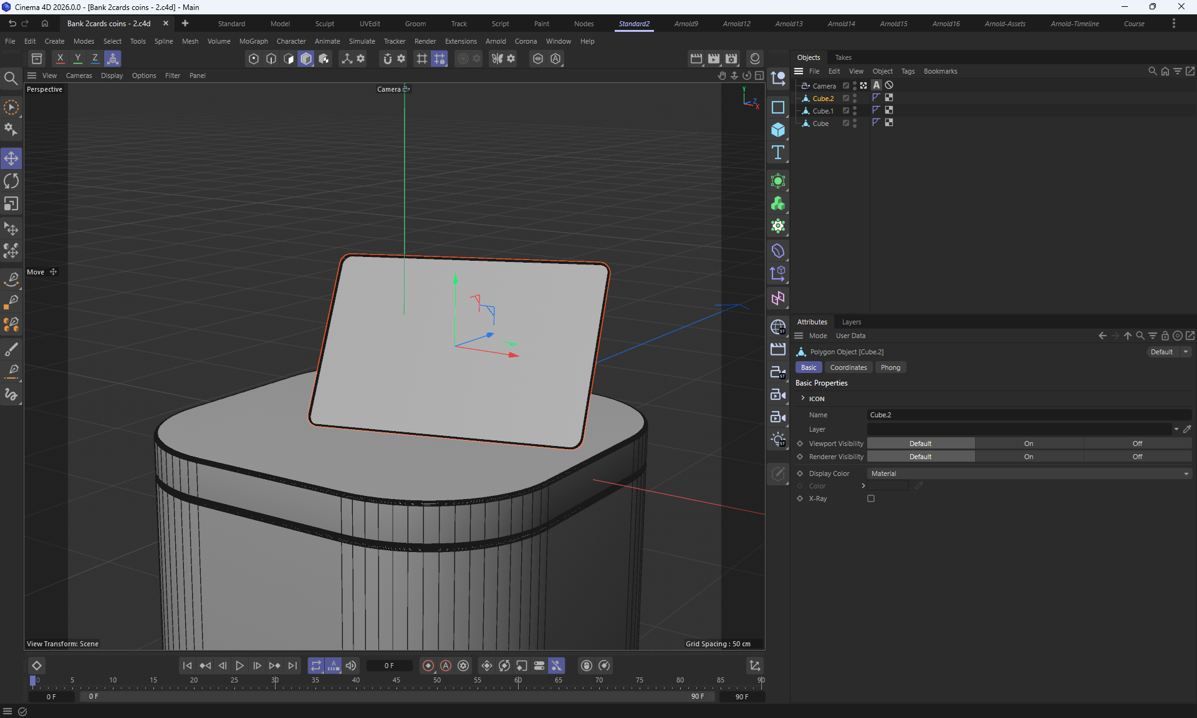The image size is (1197, 718).
Task: Set Renderer Visibility to On
Action: (1028, 457)
